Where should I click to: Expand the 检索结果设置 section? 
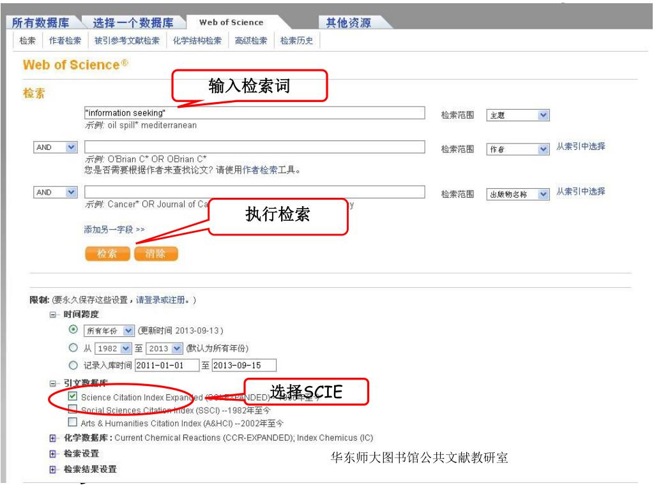53,470
